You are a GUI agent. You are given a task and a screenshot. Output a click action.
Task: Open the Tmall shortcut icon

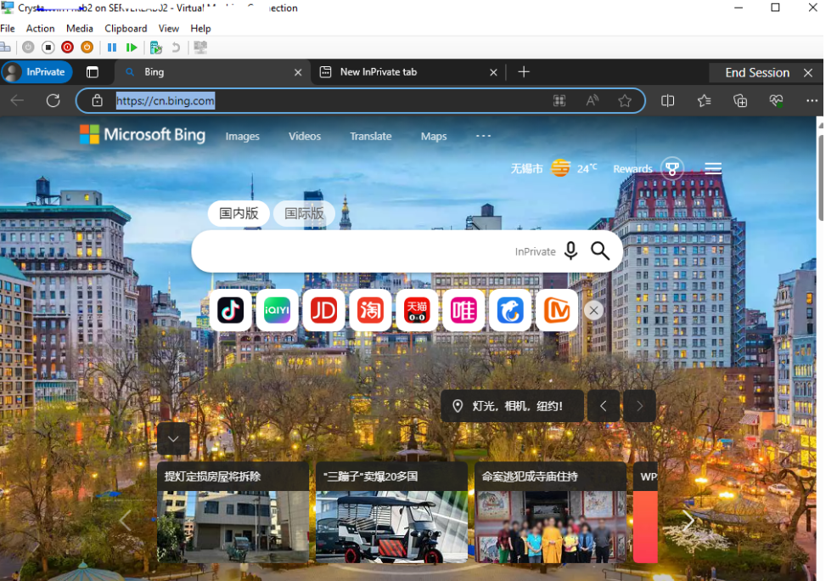(417, 310)
